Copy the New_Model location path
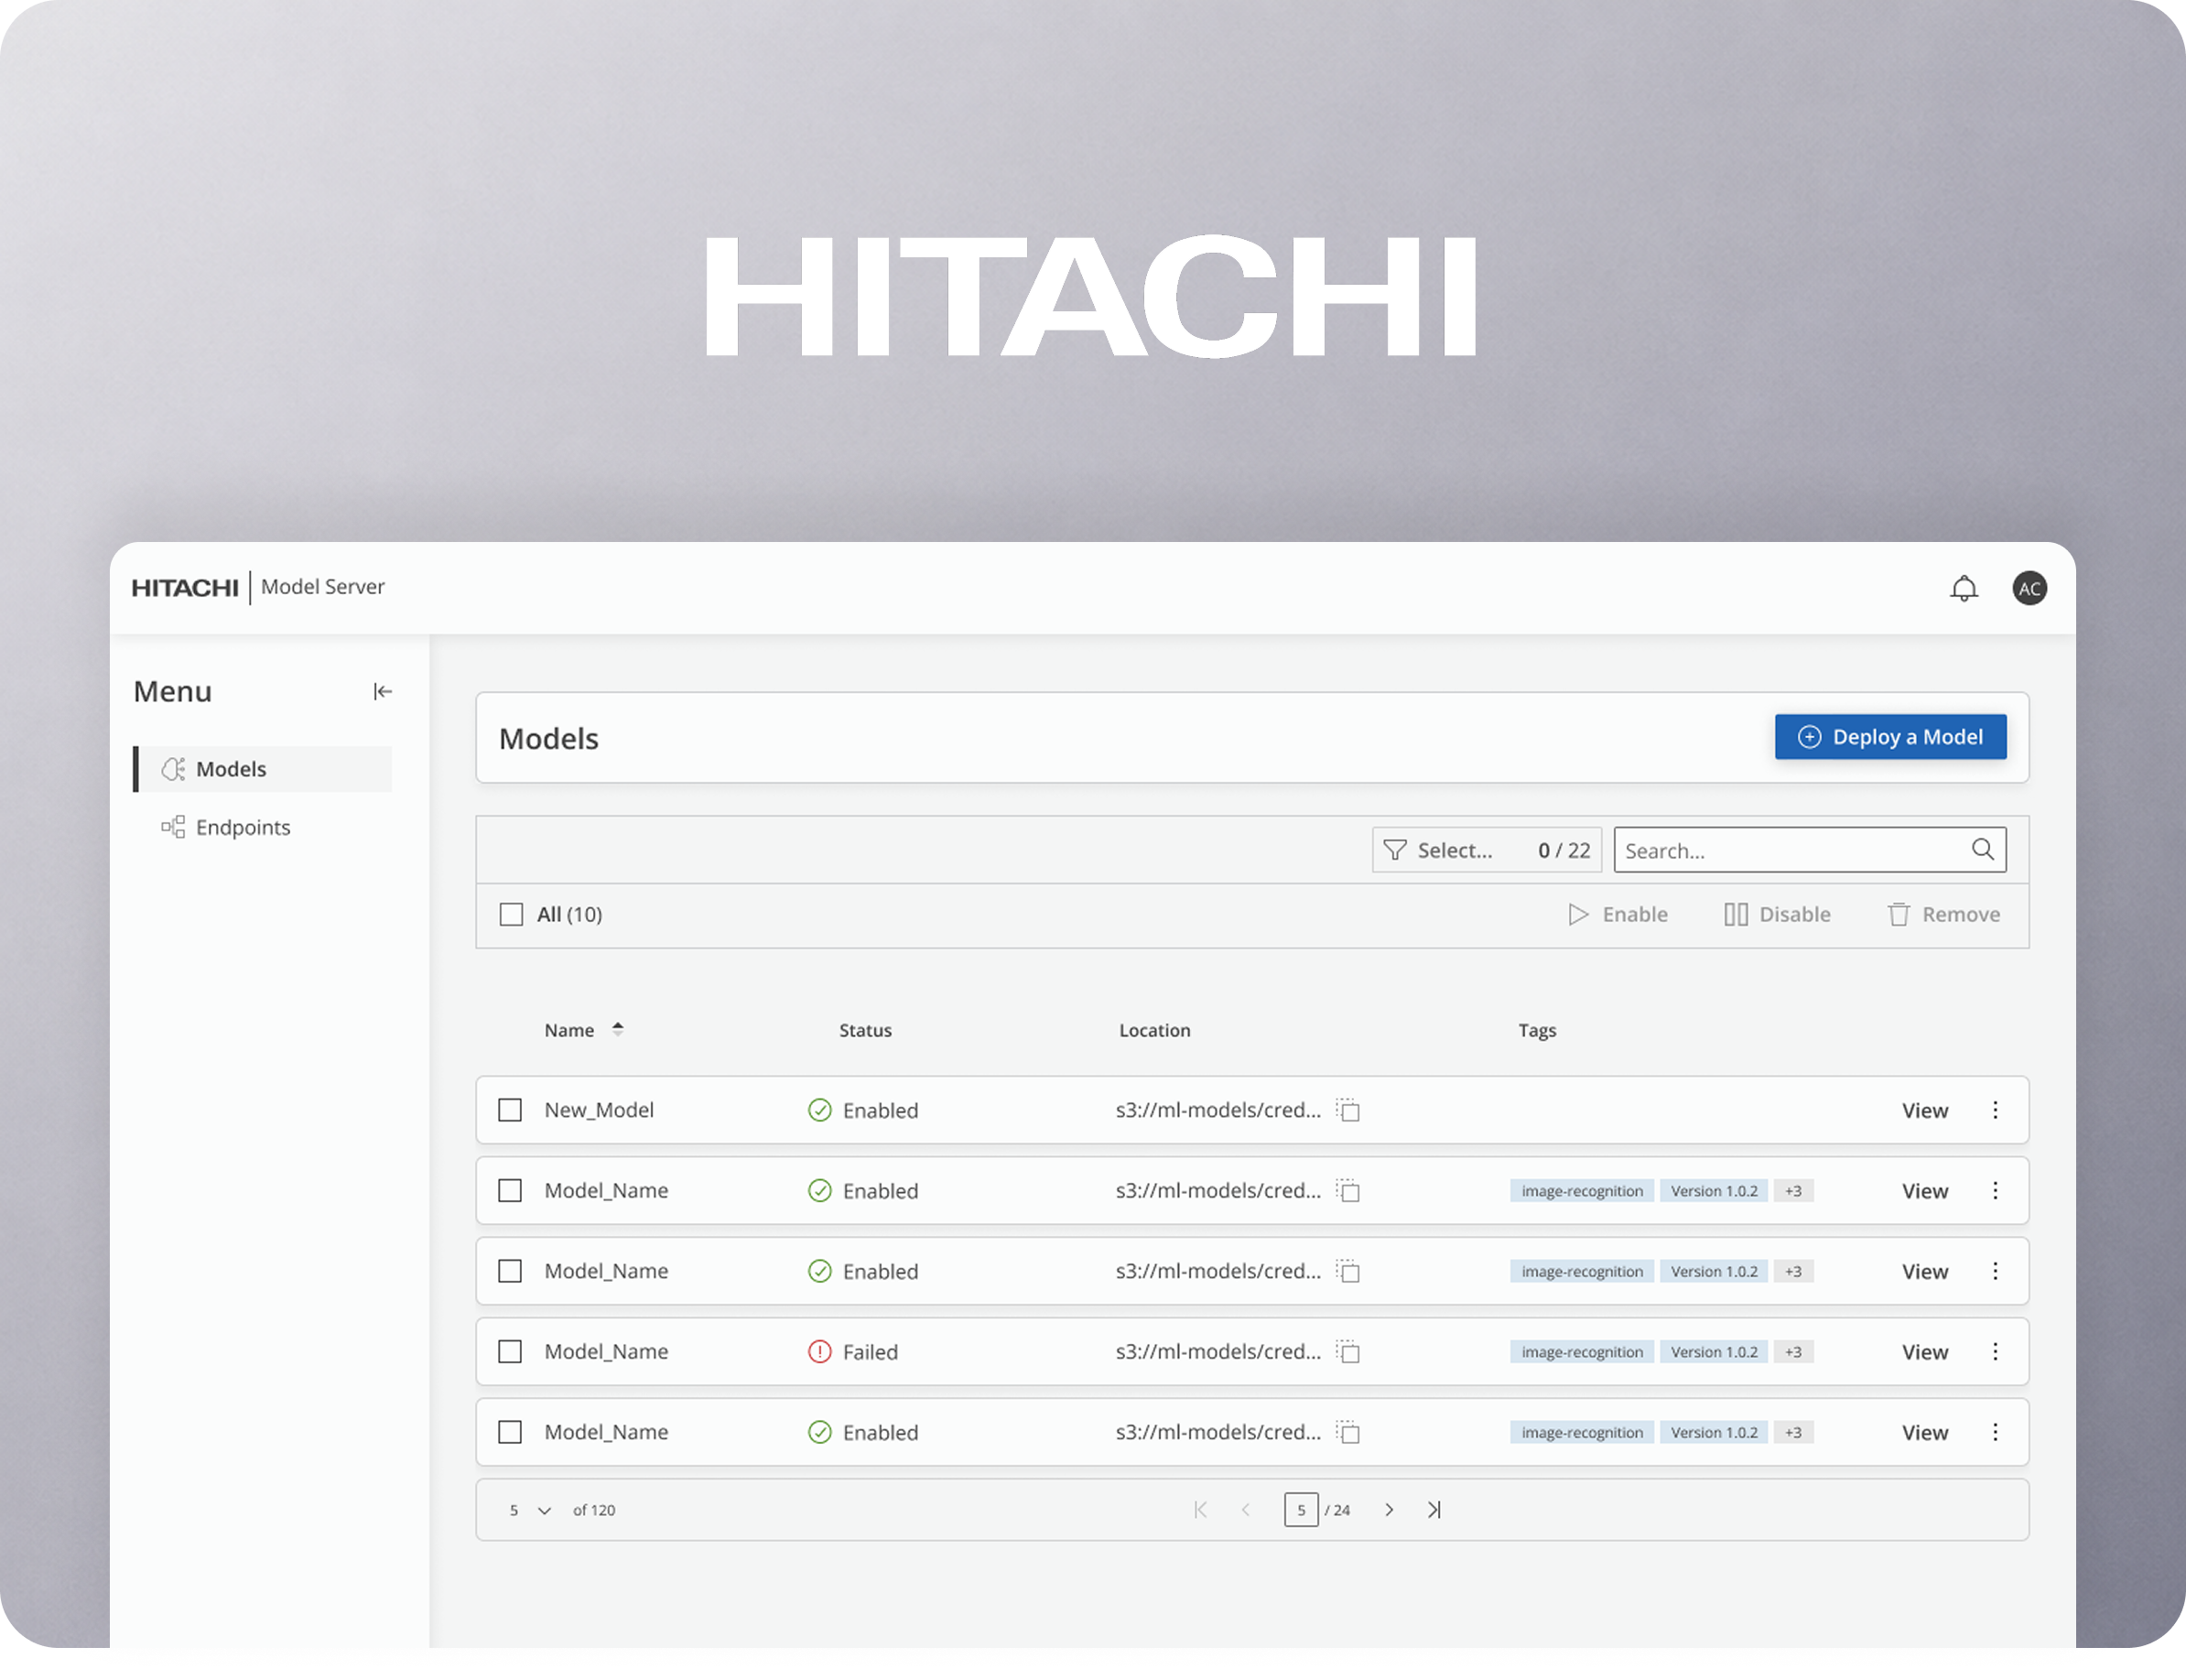Image resolution: width=2186 pixels, height=1680 pixels. click(x=1348, y=1110)
